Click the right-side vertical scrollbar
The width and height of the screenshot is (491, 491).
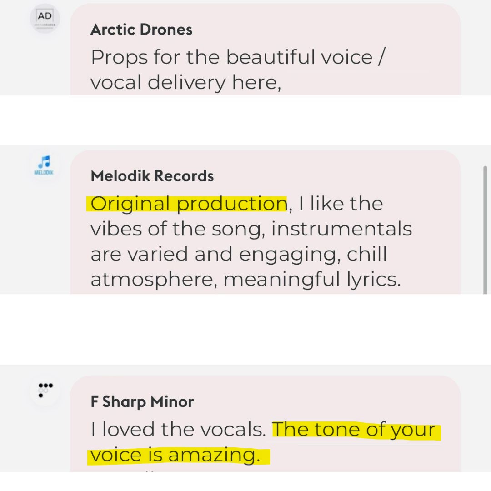click(486, 230)
